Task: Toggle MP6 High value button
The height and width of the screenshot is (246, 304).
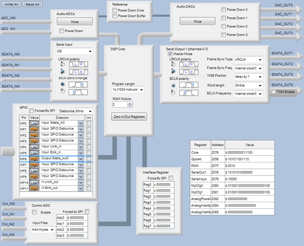Action: point(34,159)
